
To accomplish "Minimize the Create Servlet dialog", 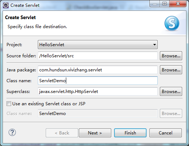I will (155, 4).
